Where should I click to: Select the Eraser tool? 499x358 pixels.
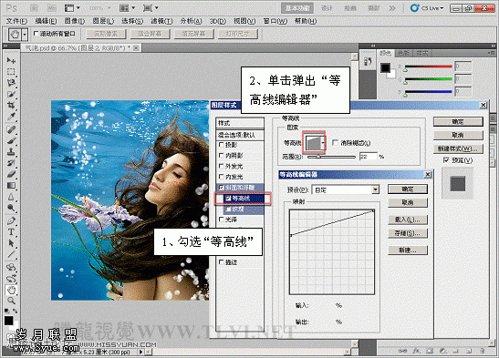(11, 174)
